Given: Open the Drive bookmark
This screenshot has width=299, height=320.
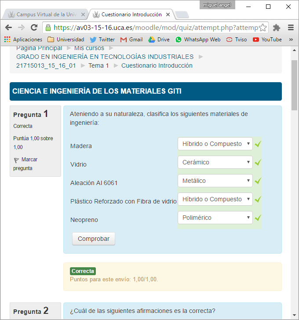Looking at the screenshot, I should (x=159, y=40).
